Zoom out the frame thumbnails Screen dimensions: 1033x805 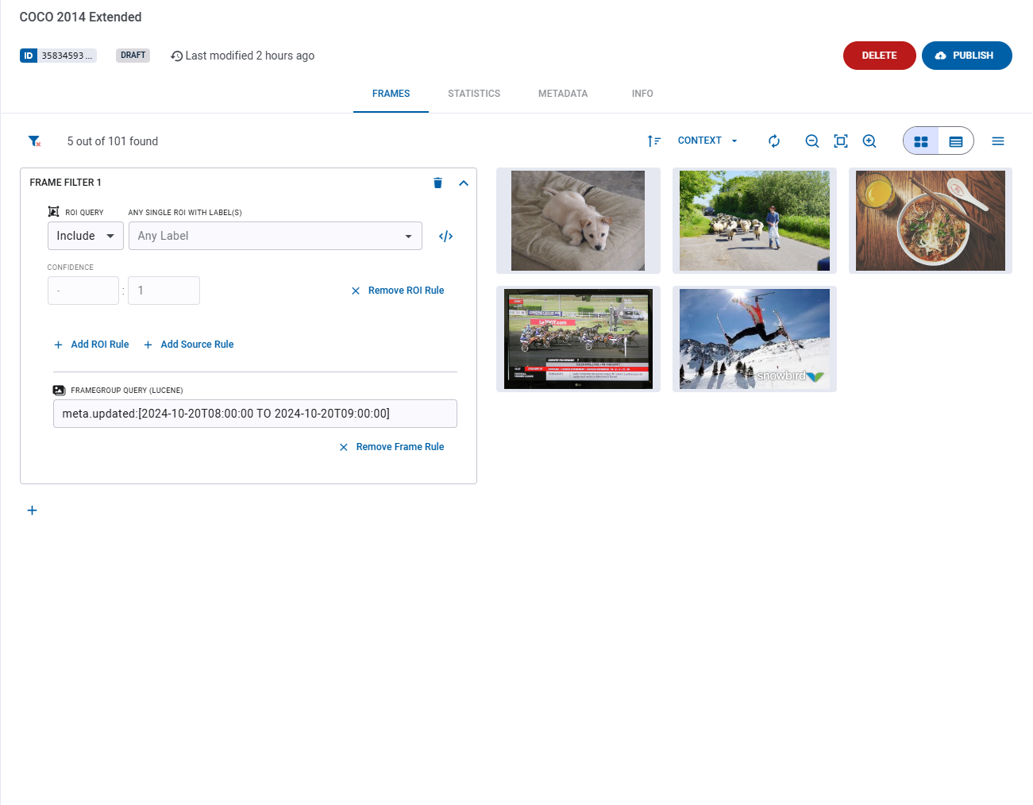pos(811,141)
